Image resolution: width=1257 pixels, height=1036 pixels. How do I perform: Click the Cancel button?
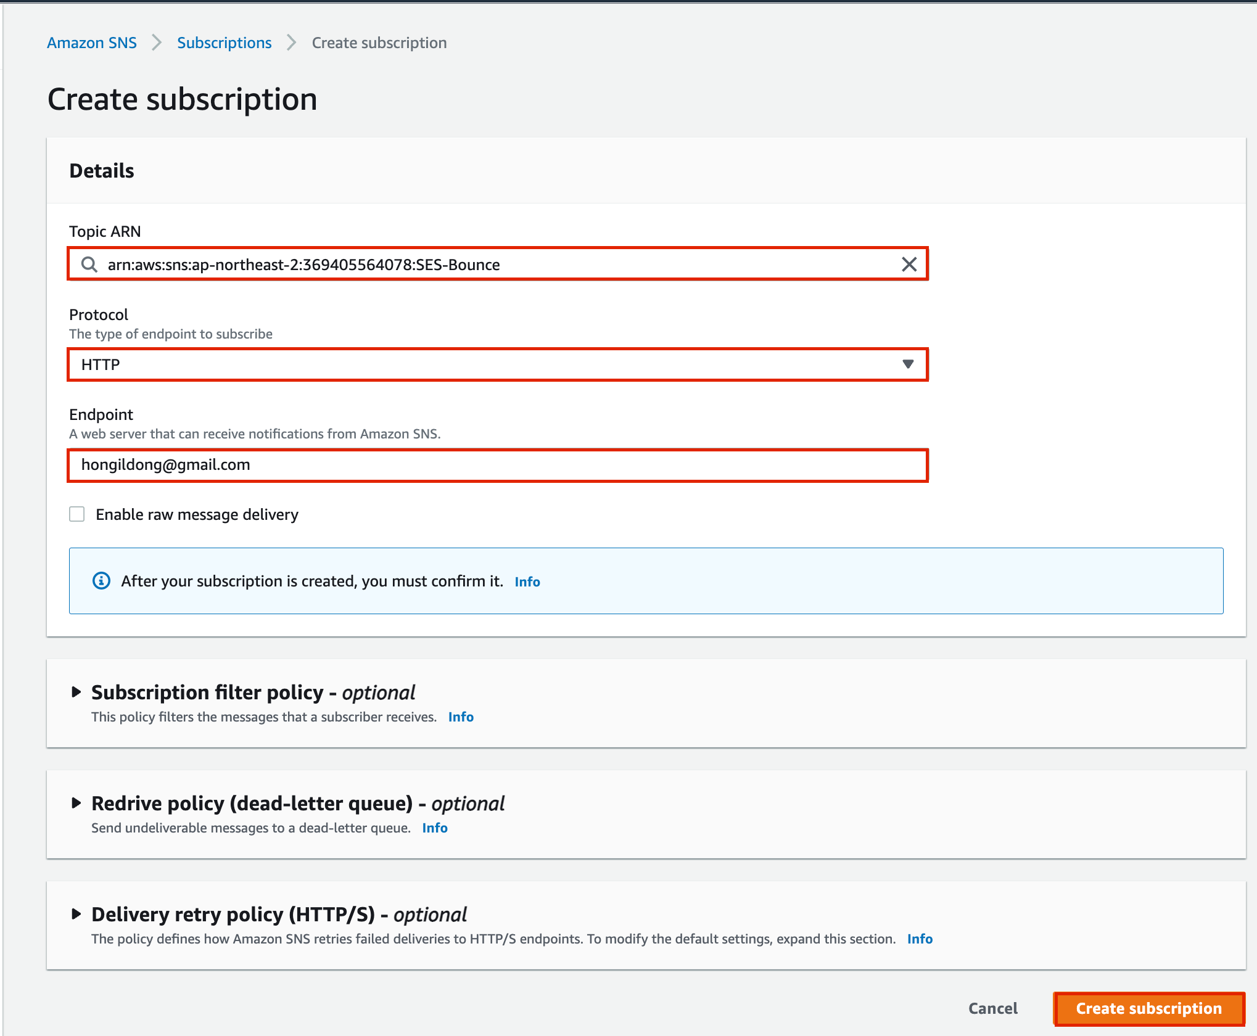993,1008
